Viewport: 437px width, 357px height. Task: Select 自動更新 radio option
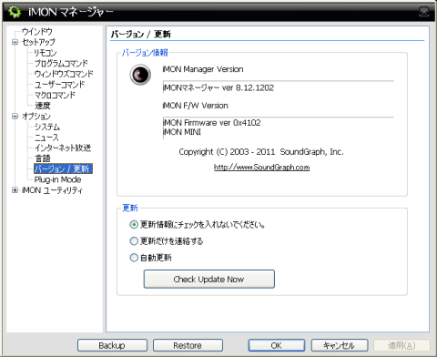coord(134,258)
